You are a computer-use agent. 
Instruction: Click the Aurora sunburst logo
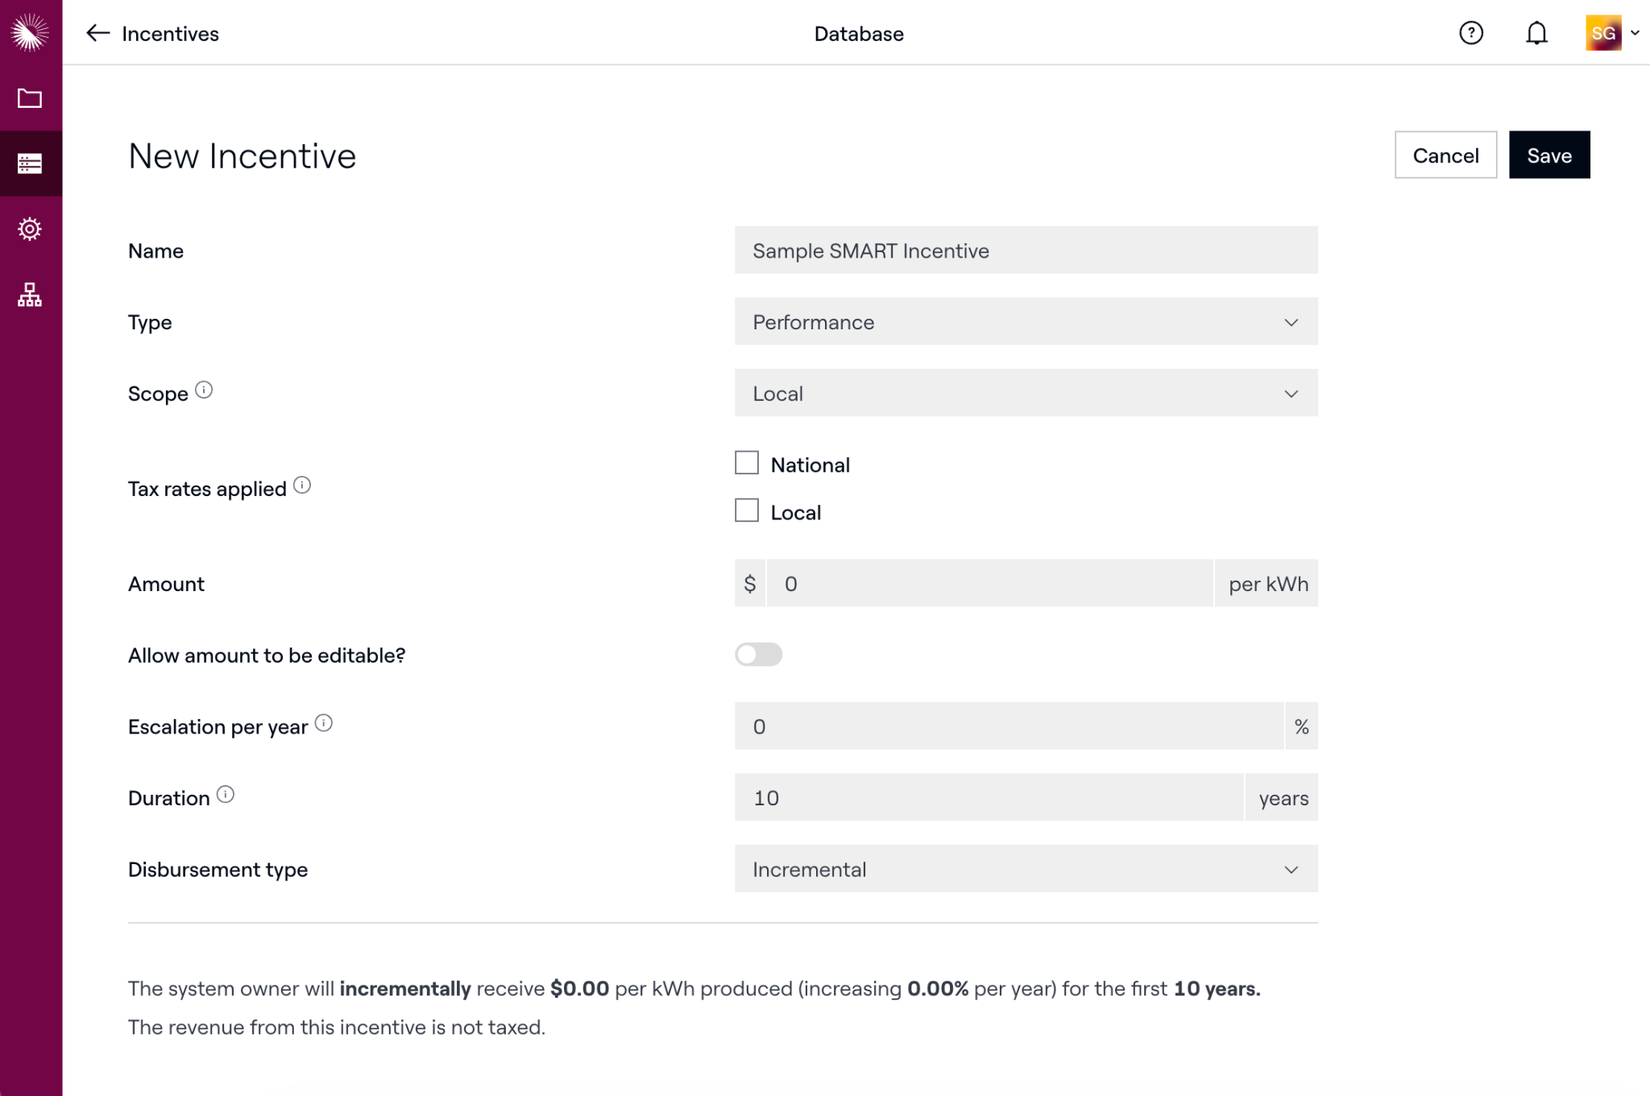[30, 32]
